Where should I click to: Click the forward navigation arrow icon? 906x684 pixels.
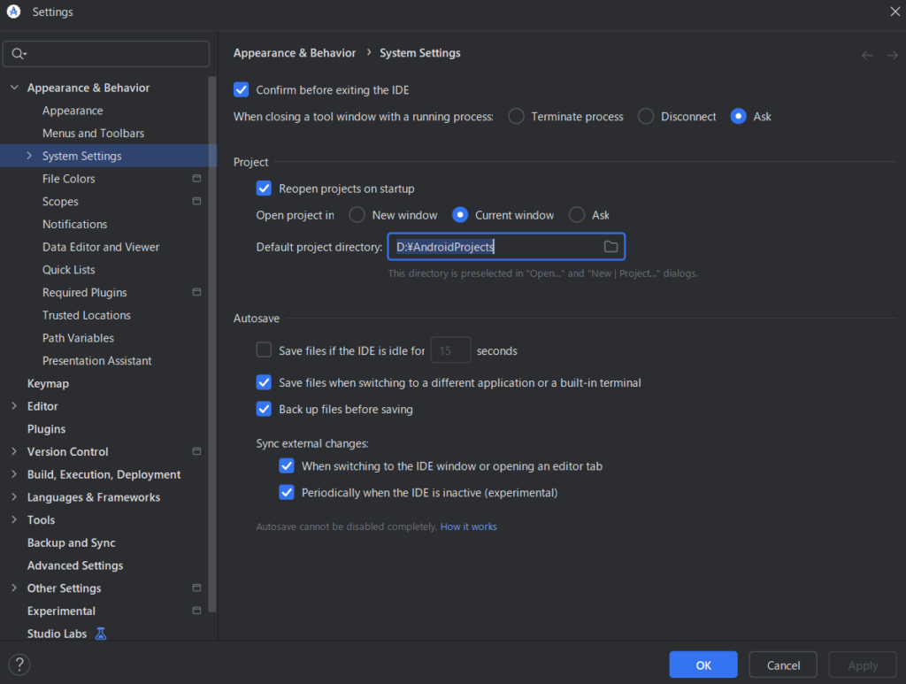pos(892,55)
